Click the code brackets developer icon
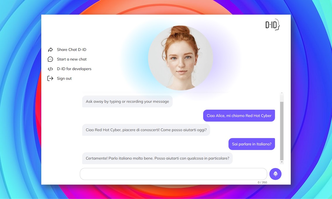This screenshot has width=332, height=199. [50, 69]
